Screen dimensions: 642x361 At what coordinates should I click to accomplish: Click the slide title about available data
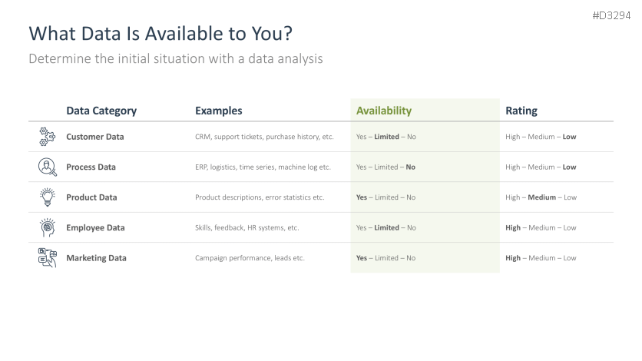pyautogui.click(x=160, y=34)
